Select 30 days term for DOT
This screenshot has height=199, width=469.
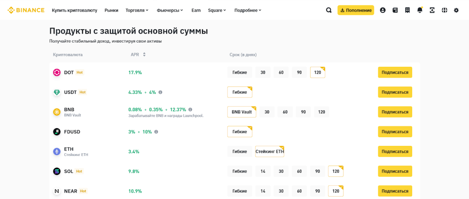263,72
